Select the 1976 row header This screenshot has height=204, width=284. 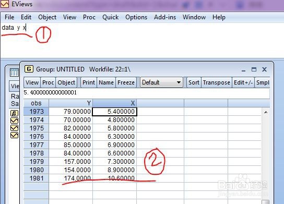point(36,137)
